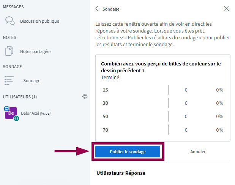Viewport: 235px width, 185px height.
Task: Publish the poll with Publier le sondage
Action: (128, 152)
